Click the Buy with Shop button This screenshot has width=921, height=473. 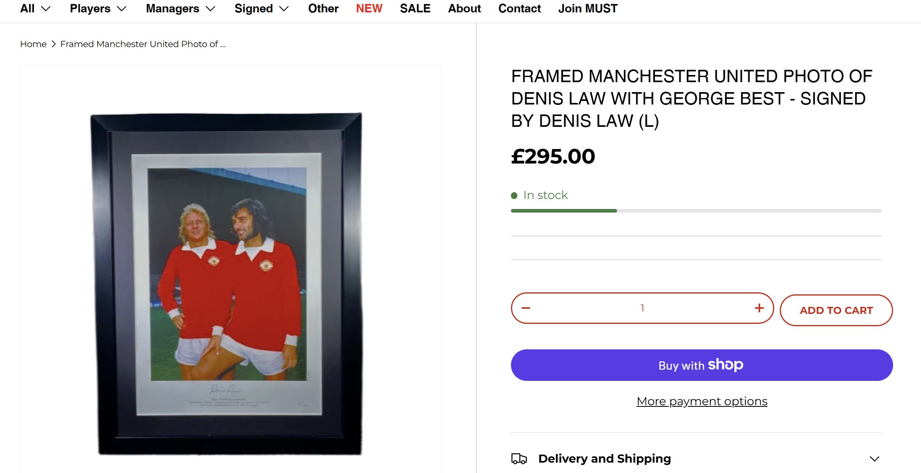coord(702,365)
